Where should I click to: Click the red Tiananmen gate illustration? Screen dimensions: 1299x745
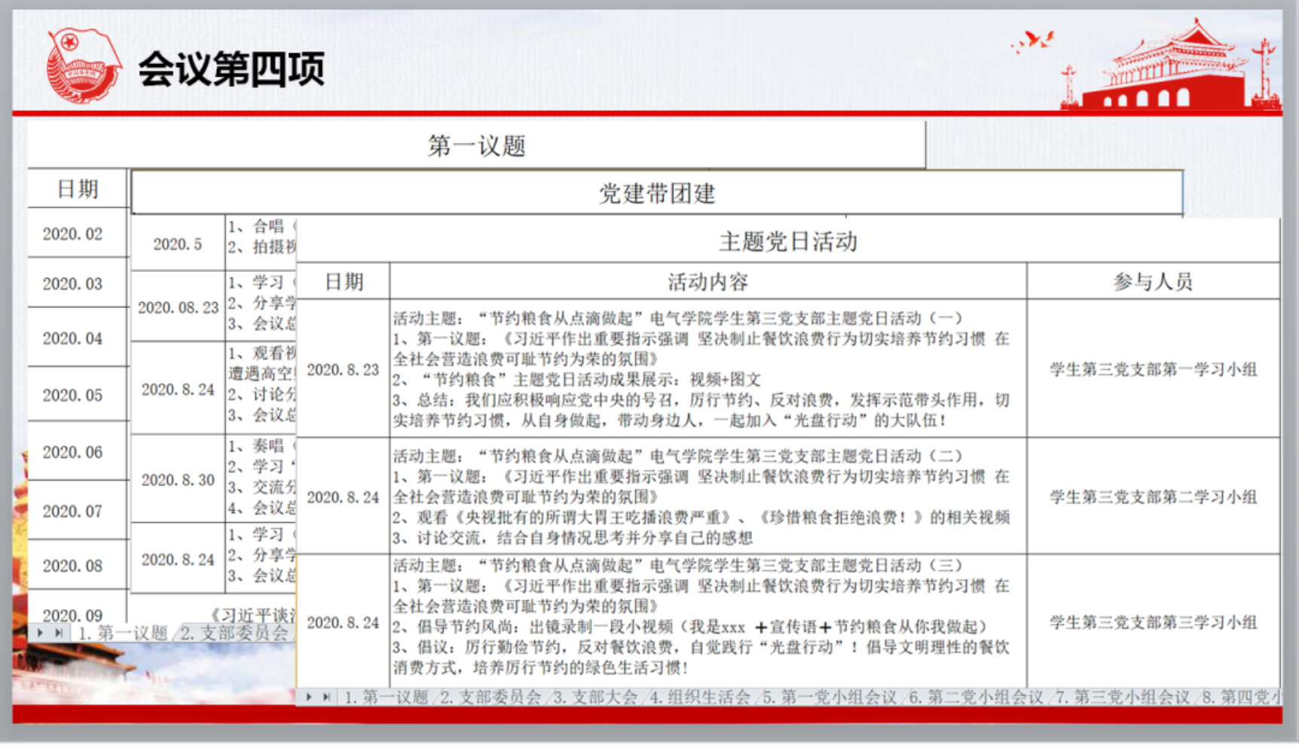pos(1170,70)
